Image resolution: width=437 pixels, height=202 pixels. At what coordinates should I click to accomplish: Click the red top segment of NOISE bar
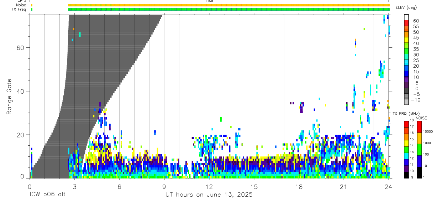(419, 127)
